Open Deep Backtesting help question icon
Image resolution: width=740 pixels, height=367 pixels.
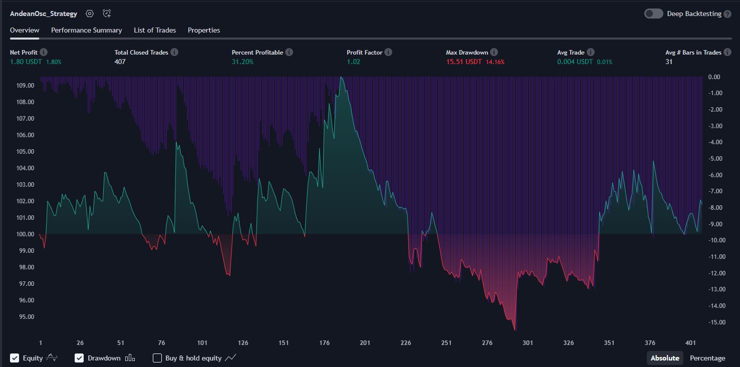click(x=727, y=14)
